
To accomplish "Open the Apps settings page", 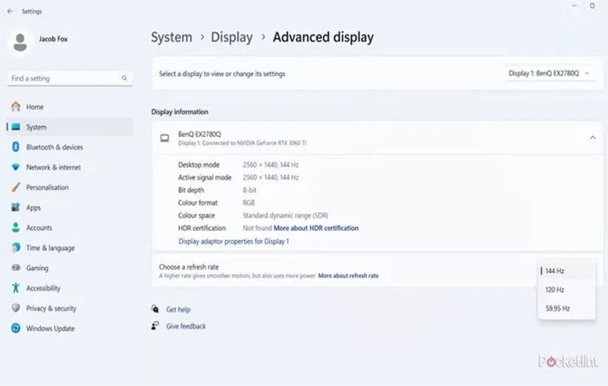I will (33, 208).
